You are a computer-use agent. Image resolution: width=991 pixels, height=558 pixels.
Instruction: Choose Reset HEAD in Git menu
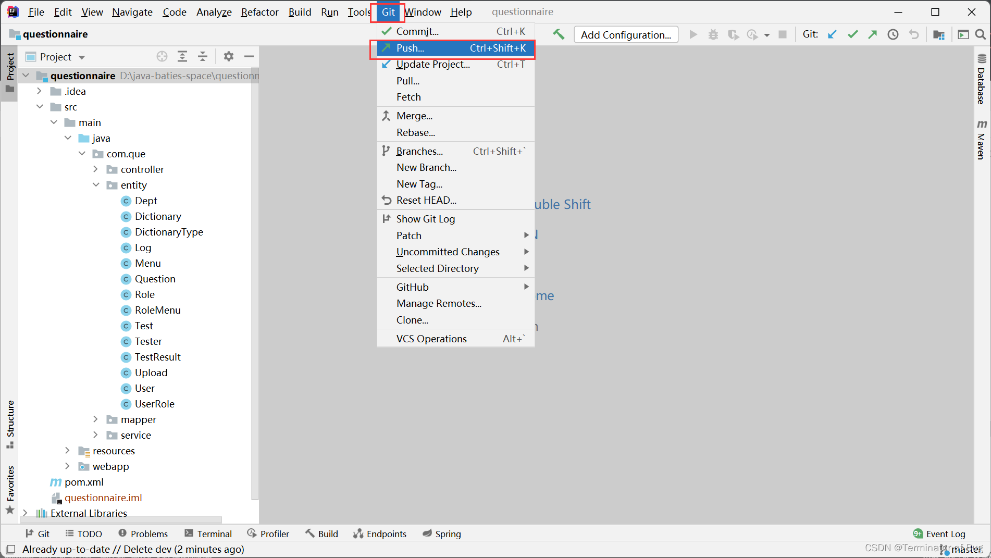(x=456, y=200)
